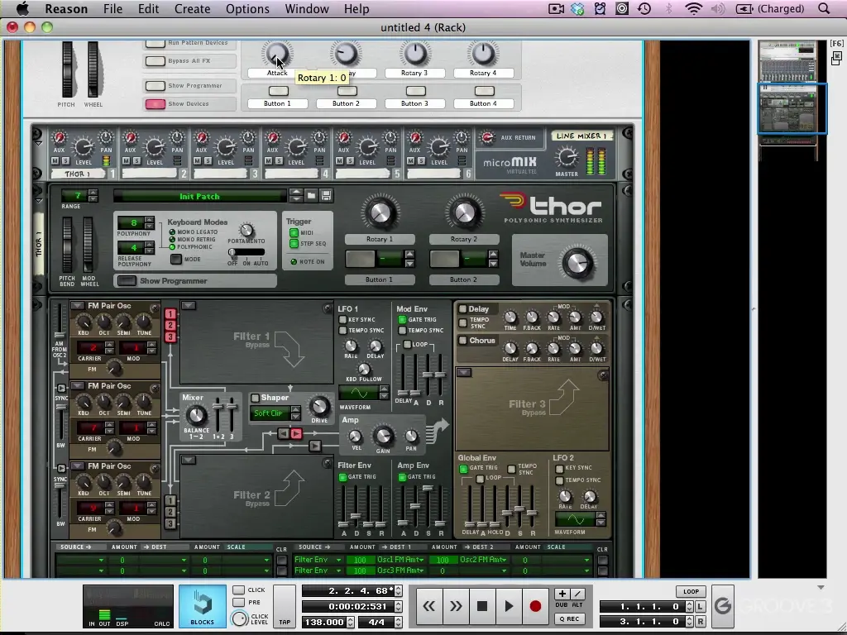Start playback with the Play button
Viewport: 847px width, 635px height.
coord(509,606)
